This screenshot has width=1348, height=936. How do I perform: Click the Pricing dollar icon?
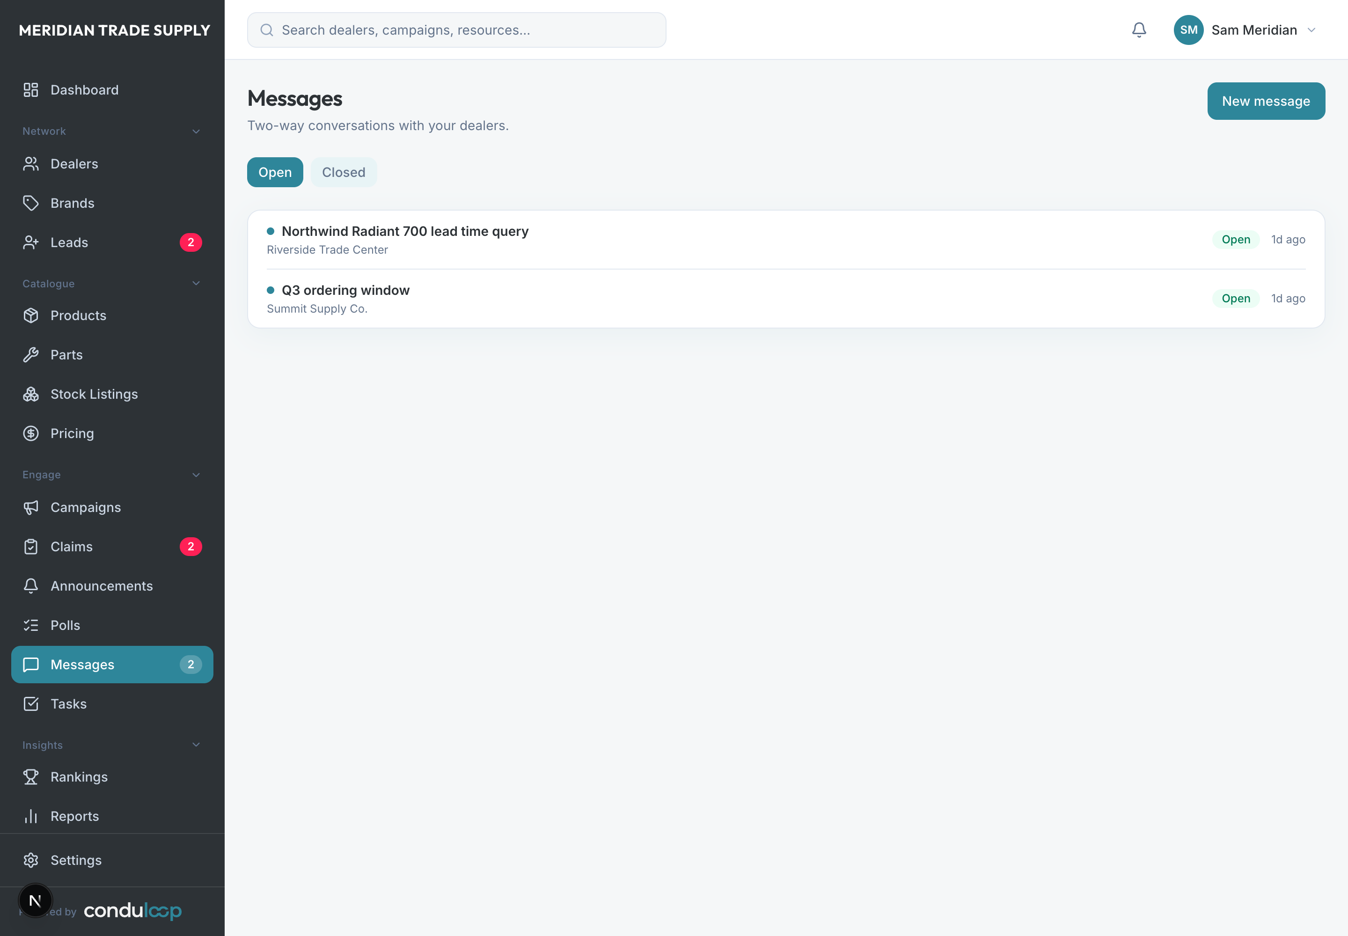tap(30, 433)
